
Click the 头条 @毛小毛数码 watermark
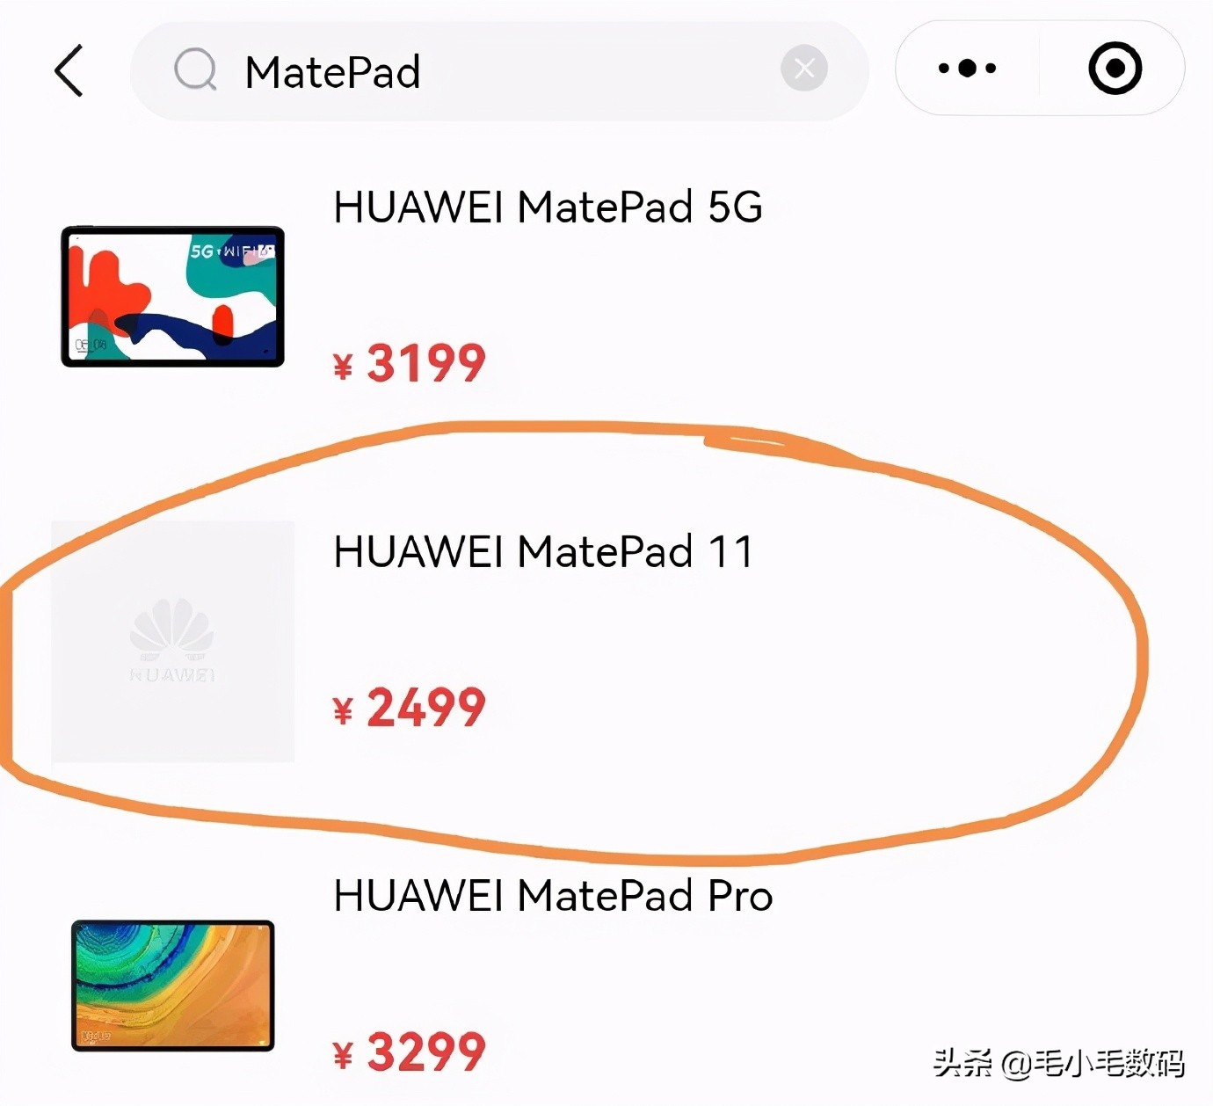pyautogui.click(x=1058, y=1063)
